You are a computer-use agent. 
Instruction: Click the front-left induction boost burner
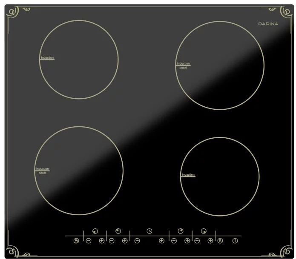(79, 170)
